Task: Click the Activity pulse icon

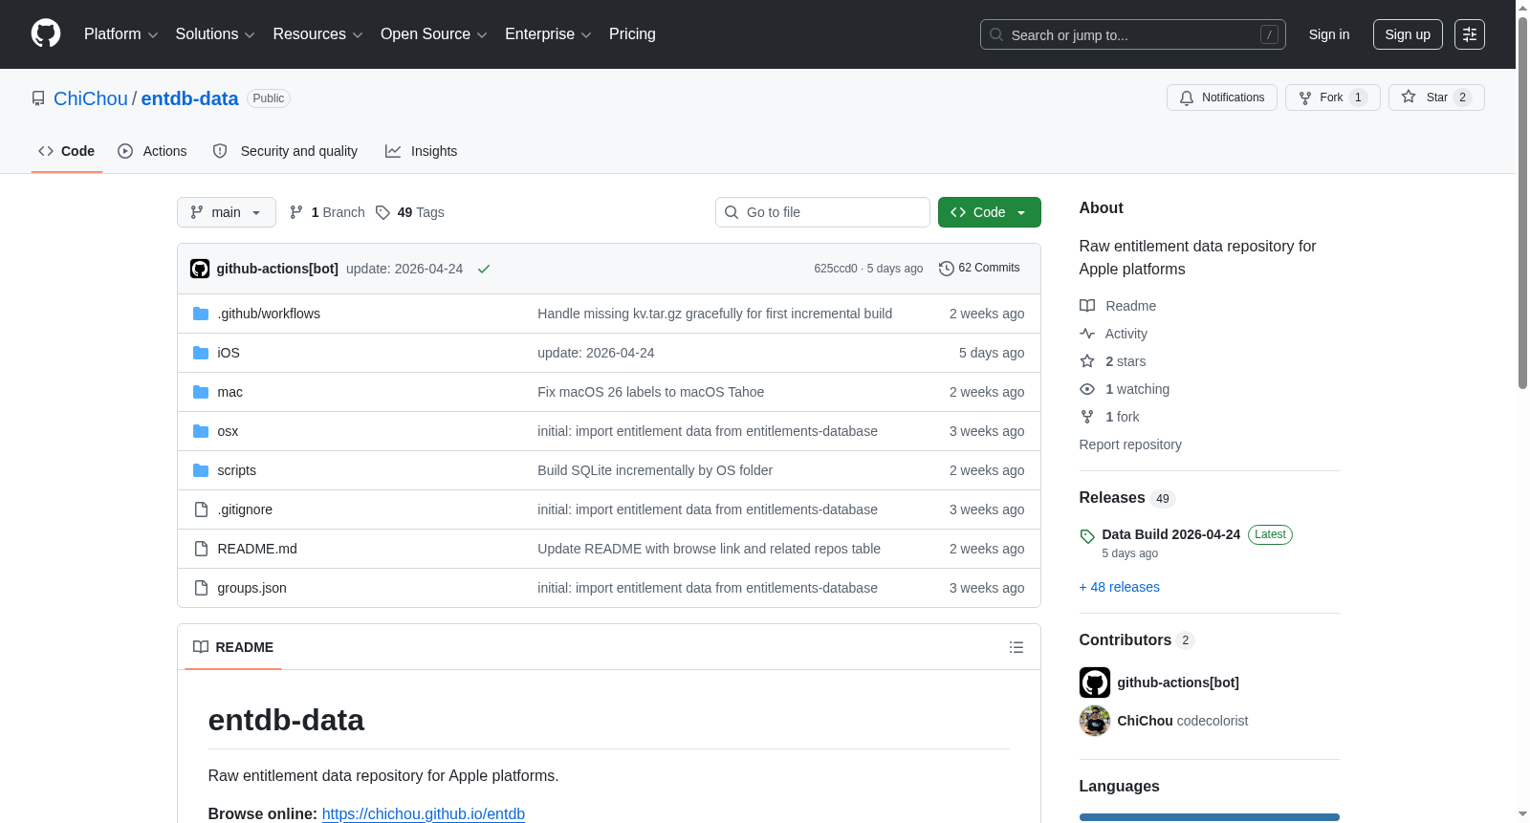Action: [1087, 334]
